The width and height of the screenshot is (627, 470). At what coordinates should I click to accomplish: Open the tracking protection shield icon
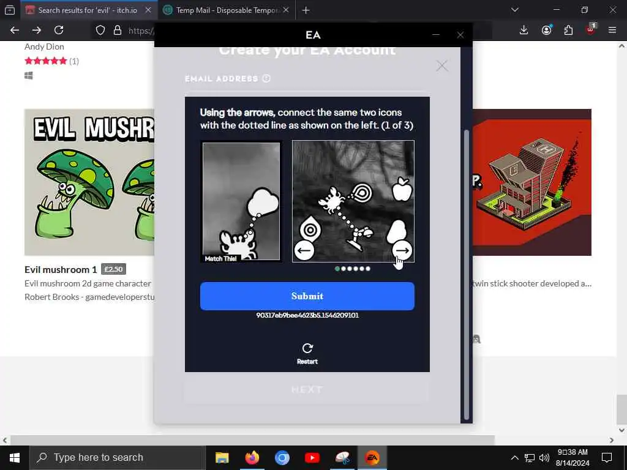click(100, 30)
